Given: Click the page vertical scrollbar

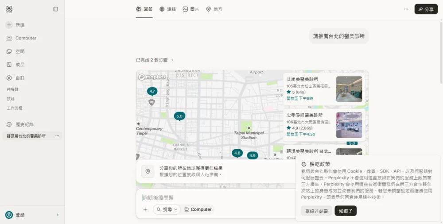Looking at the screenshot, I should [x=441, y=52].
